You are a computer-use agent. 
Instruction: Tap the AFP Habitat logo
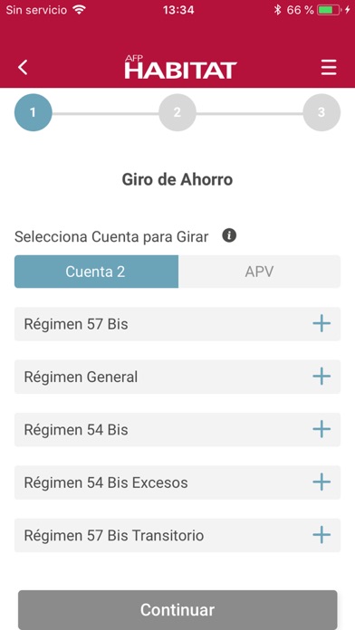(x=180, y=68)
